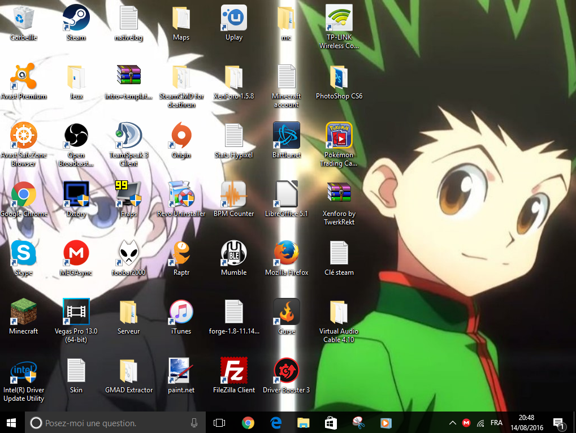Viewport: 576px width, 433px height.
Task: Open the Action Center notifications
Action: pyautogui.click(x=558, y=423)
